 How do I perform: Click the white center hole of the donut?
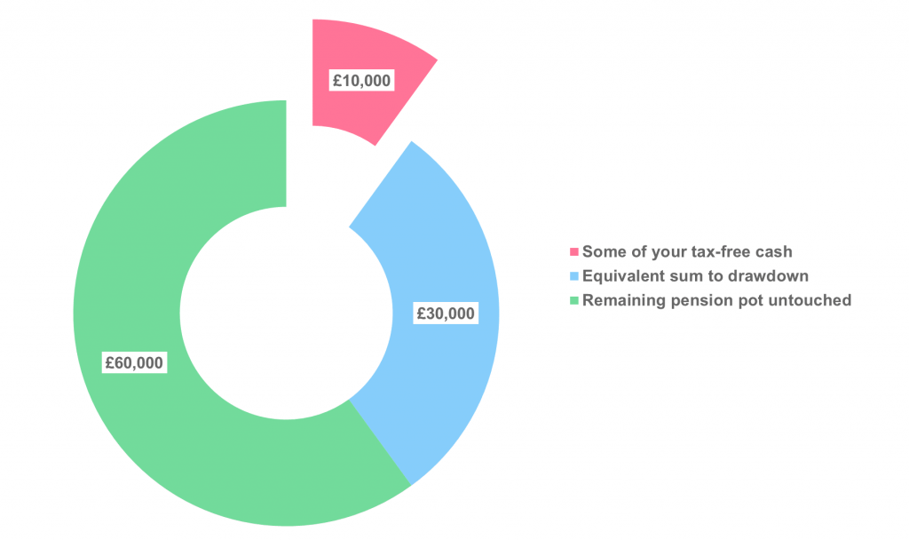[287, 314]
